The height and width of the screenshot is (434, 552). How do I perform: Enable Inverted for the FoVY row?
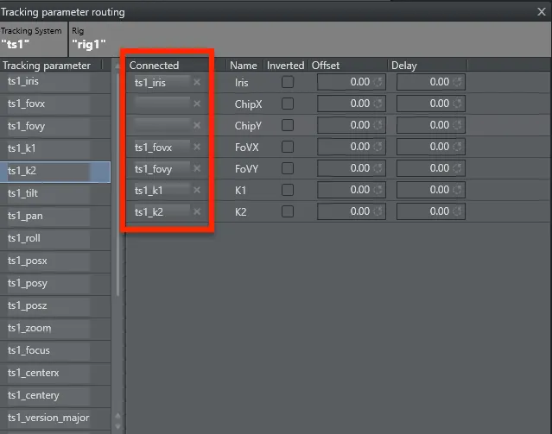[288, 168]
